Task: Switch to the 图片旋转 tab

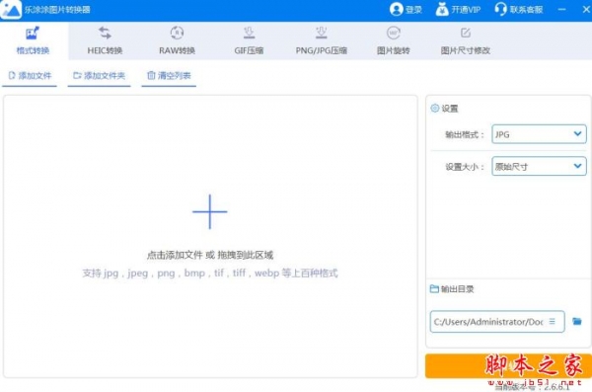Action: click(394, 40)
